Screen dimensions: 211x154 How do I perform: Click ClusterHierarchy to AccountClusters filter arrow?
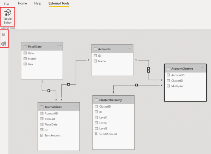click(x=136, y=85)
